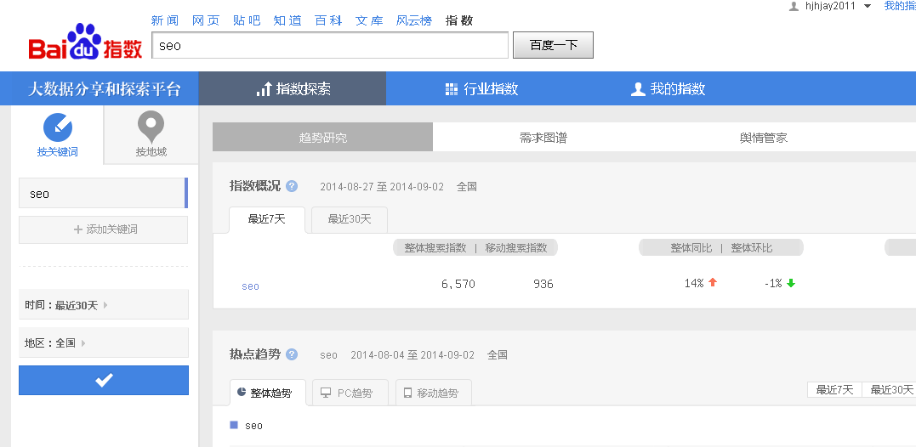Image resolution: width=916 pixels, height=447 pixels.
Task: Expand the 时间 最近30天 selector
Action: (104, 305)
